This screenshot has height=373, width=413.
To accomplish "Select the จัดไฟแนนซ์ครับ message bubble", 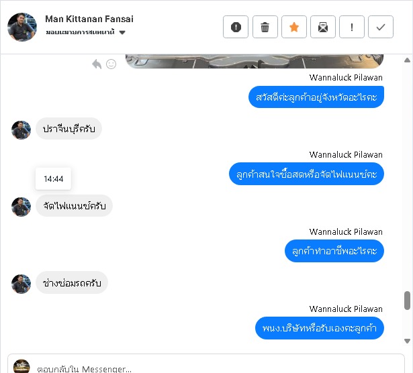I will click(74, 206).
